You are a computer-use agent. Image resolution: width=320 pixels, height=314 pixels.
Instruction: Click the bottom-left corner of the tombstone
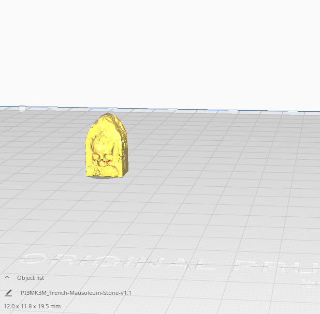click(88, 174)
